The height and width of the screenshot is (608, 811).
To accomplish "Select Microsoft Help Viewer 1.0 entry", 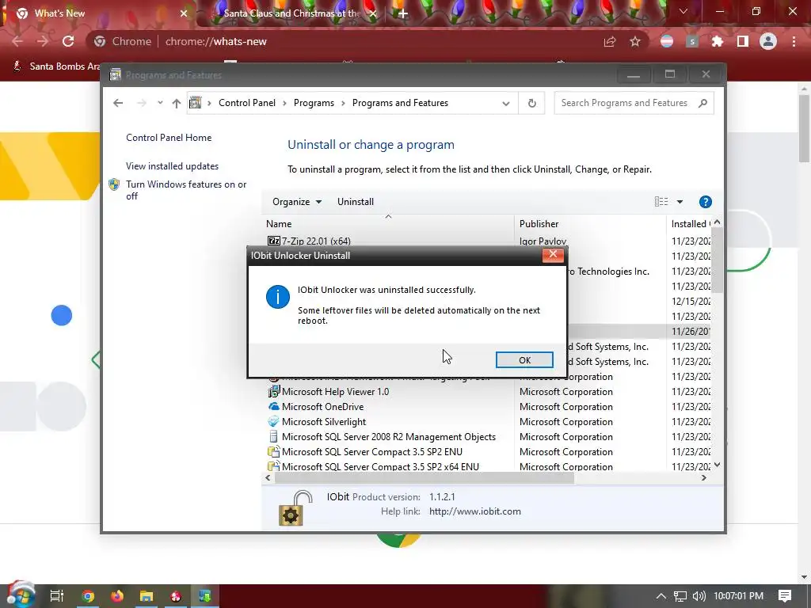I will (x=335, y=391).
